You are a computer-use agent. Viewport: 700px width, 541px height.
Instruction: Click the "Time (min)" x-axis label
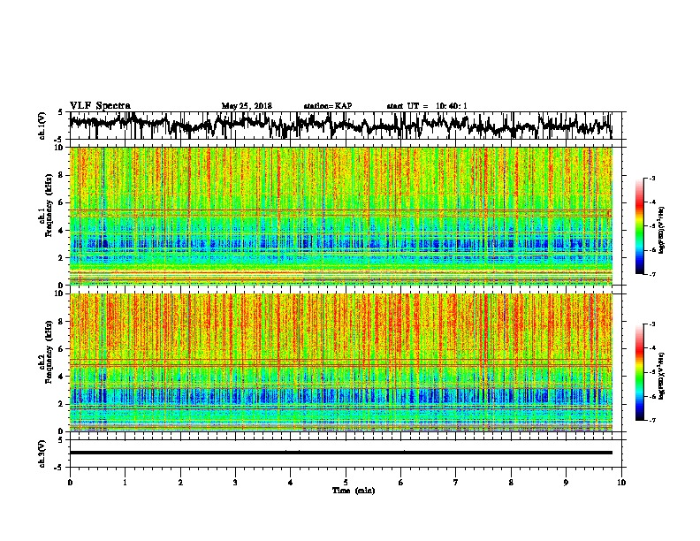[354, 491]
